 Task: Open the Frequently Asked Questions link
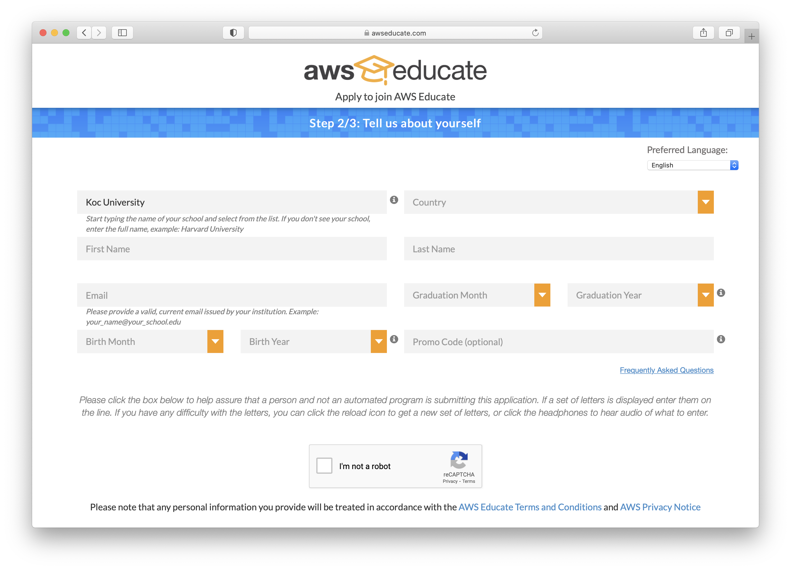tap(667, 370)
